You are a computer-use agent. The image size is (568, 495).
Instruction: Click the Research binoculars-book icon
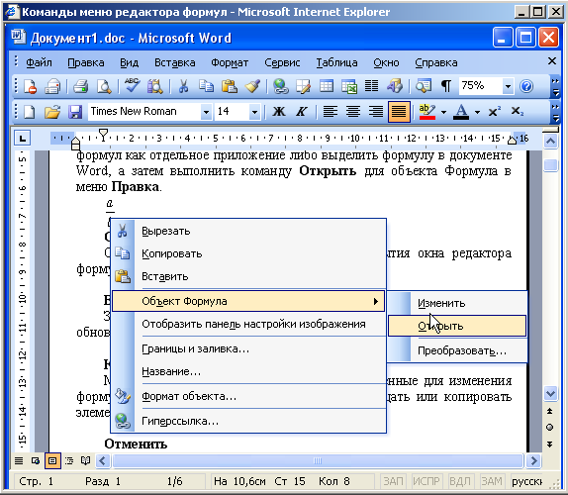tap(155, 86)
